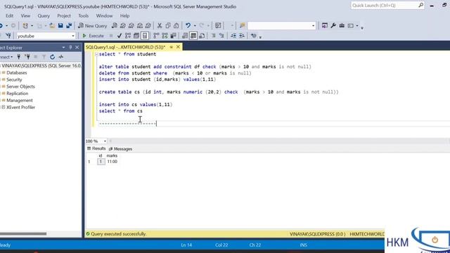Open the undo history dropdown arrow
The height and width of the screenshot is (253, 450).
click(195, 26)
